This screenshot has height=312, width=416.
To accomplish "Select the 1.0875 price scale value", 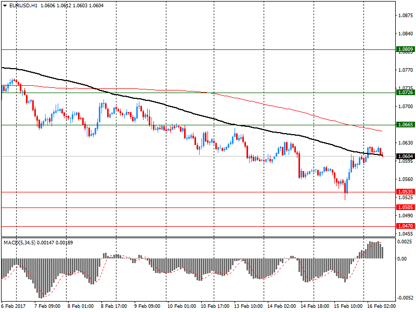I will 406,16.
